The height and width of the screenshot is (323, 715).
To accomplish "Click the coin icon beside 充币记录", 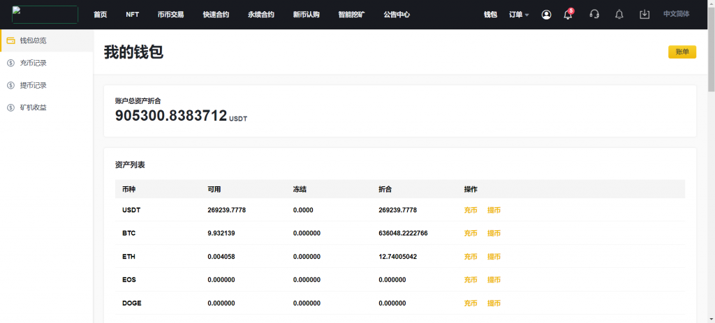I will tap(10, 63).
